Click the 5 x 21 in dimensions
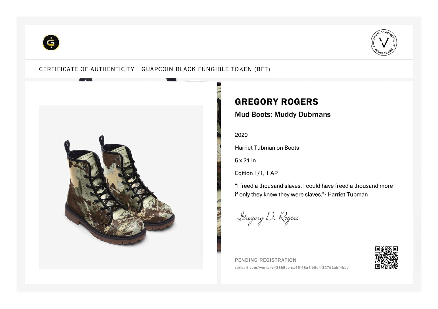 point(245,161)
